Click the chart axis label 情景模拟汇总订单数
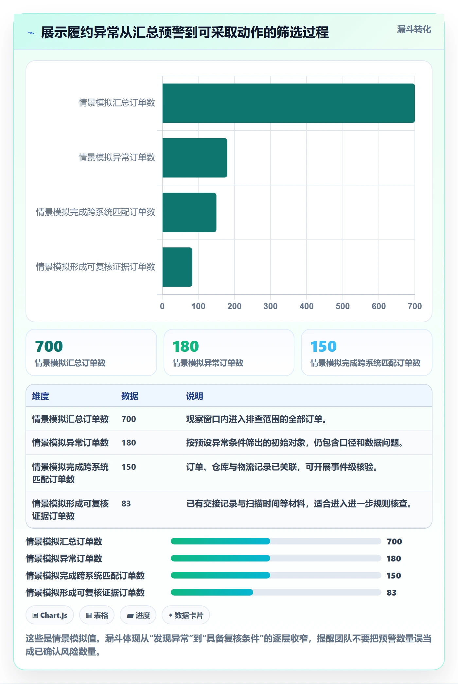 coord(117,103)
